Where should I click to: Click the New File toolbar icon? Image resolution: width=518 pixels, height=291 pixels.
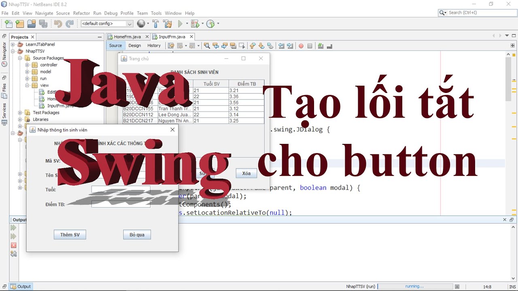(8, 24)
